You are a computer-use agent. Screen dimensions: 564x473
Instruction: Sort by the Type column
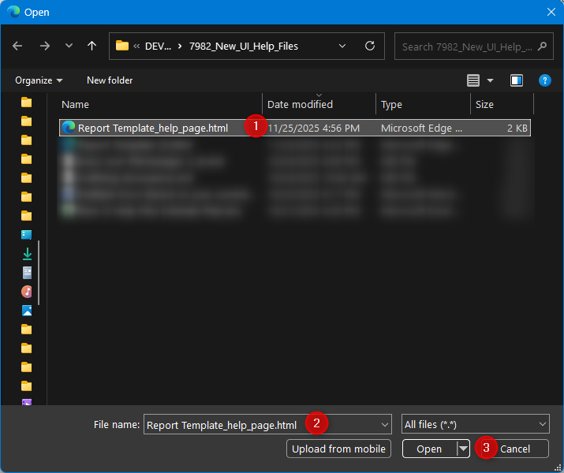coord(423,104)
